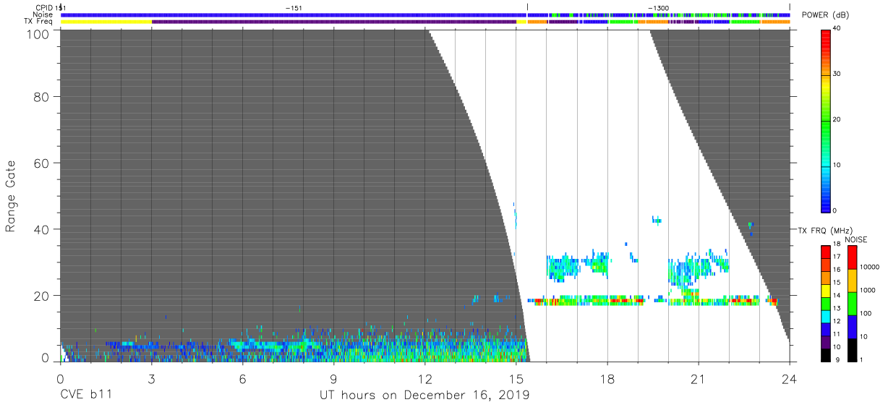
Task: Click NOISE legend value '10000'
Action: pyautogui.click(x=870, y=267)
